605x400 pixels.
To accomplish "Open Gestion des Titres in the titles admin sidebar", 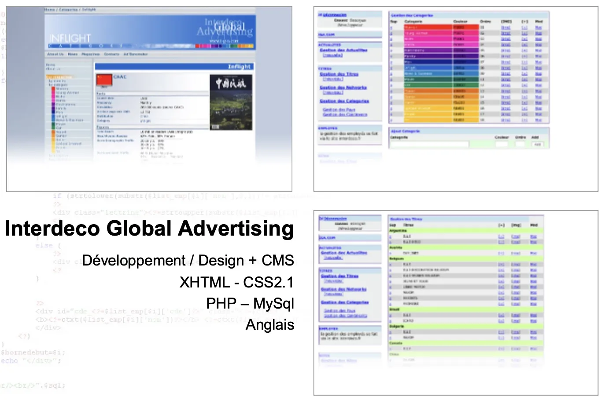I will (x=339, y=276).
